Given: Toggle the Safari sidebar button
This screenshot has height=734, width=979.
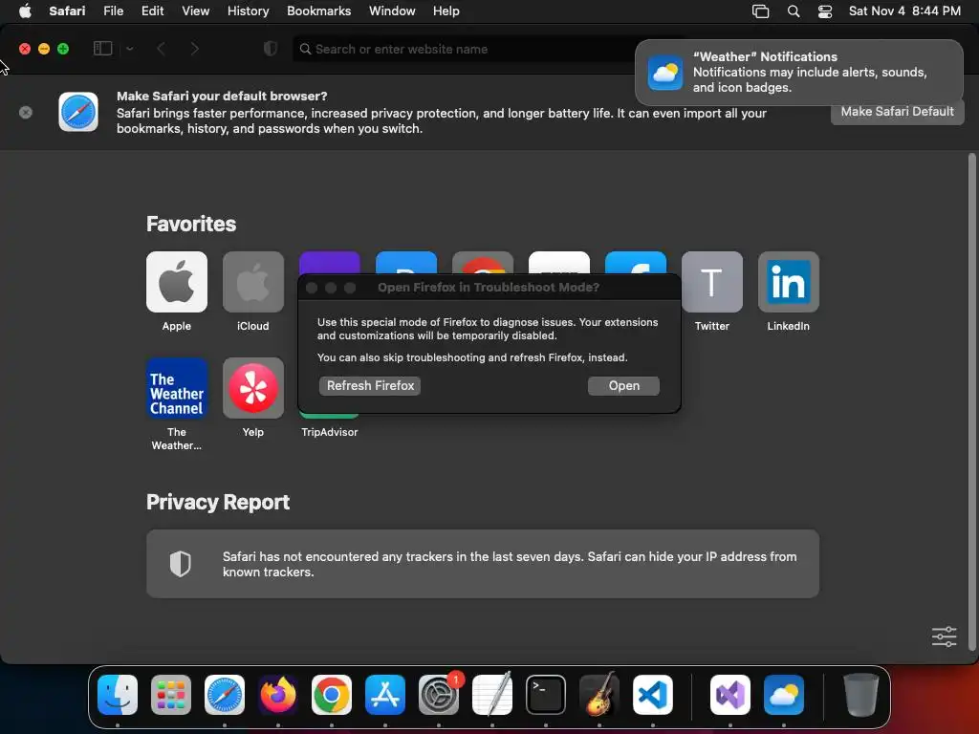Looking at the screenshot, I should click(102, 49).
